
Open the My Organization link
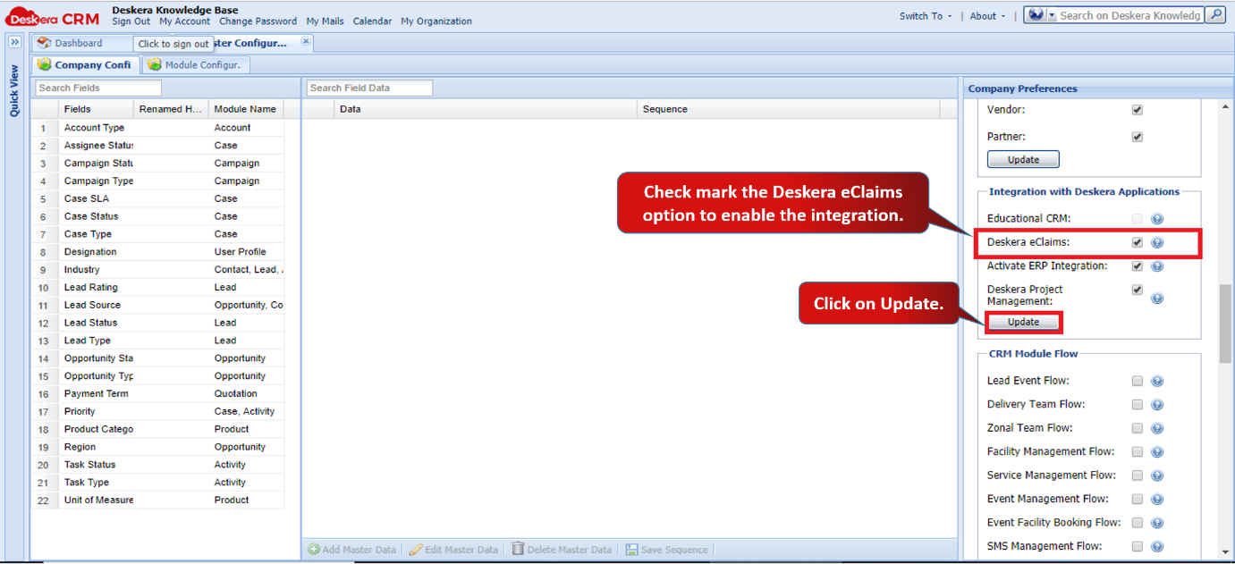click(436, 21)
